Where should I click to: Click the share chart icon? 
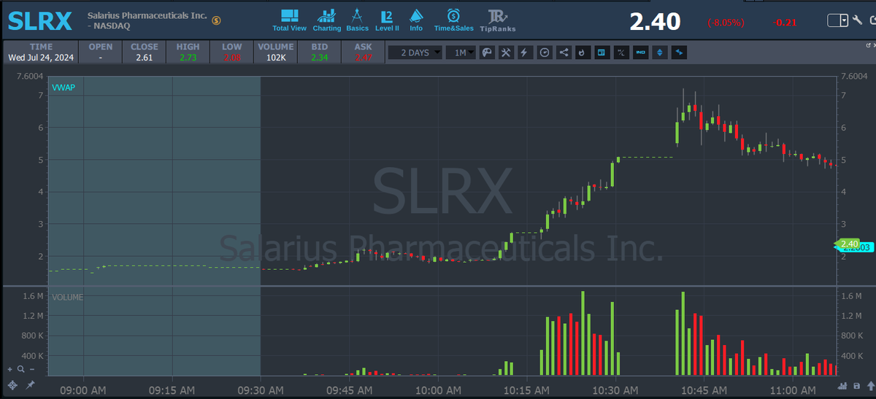(564, 53)
